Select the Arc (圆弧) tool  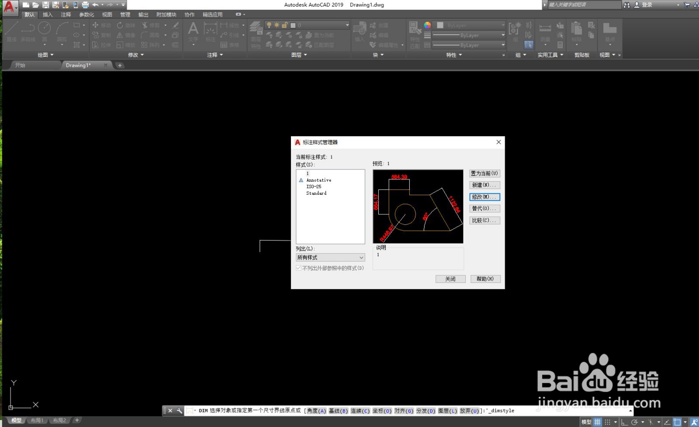click(x=62, y=31)
